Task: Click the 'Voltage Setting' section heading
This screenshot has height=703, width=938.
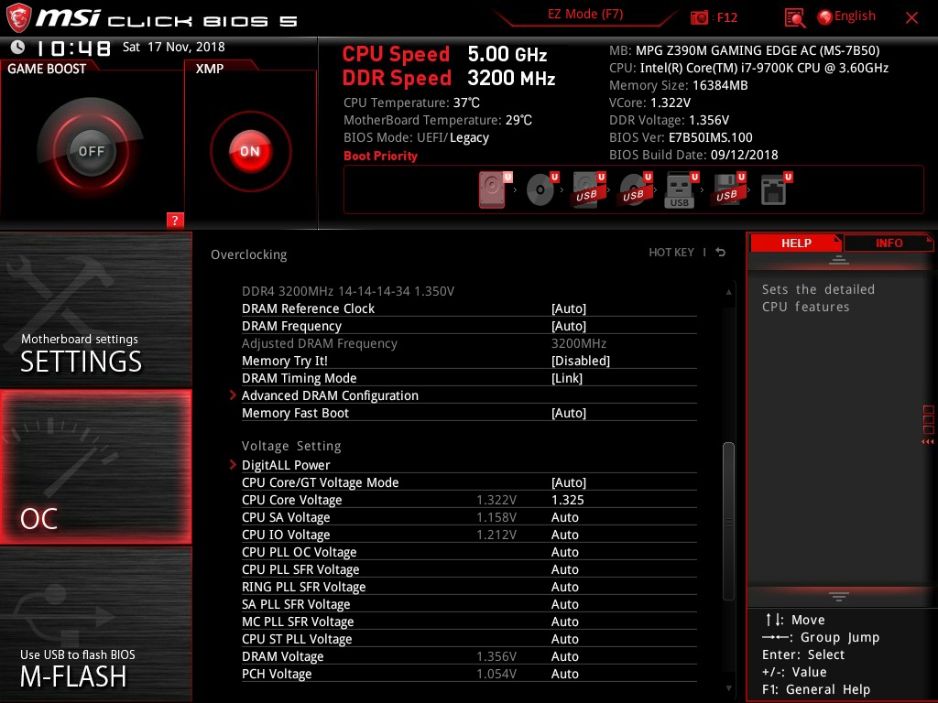Action: pyautogui.click(x=291, y=446)
